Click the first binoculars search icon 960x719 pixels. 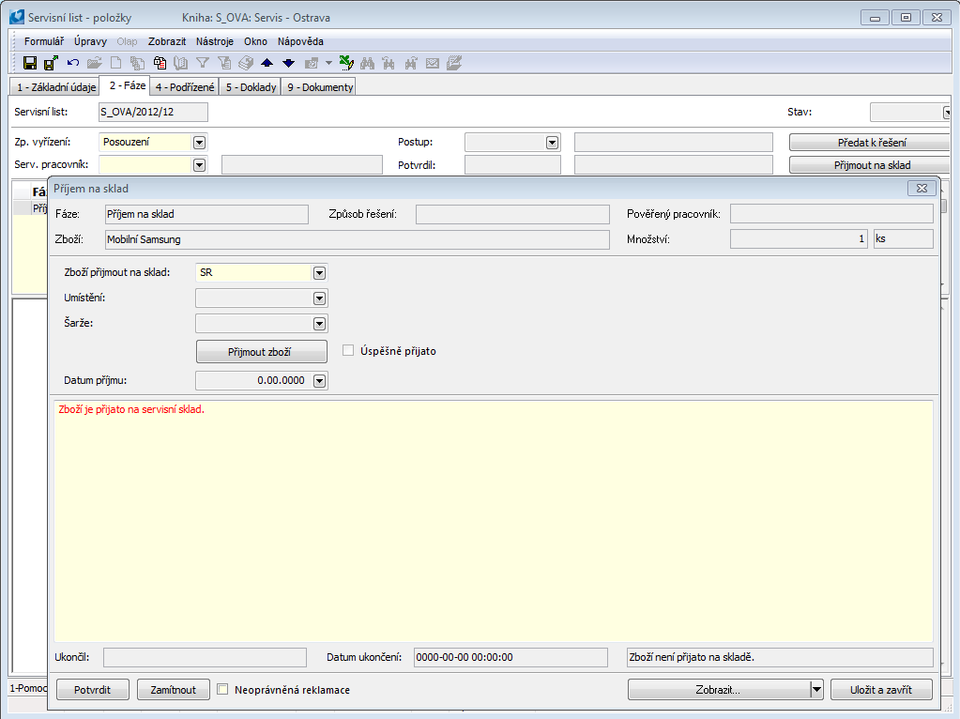pyautogui.click(x=367, y=63)
